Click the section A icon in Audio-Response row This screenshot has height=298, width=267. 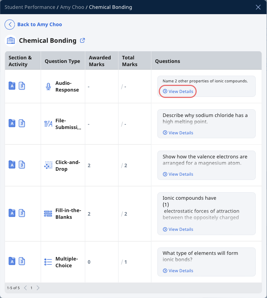[x=12, y=86]
